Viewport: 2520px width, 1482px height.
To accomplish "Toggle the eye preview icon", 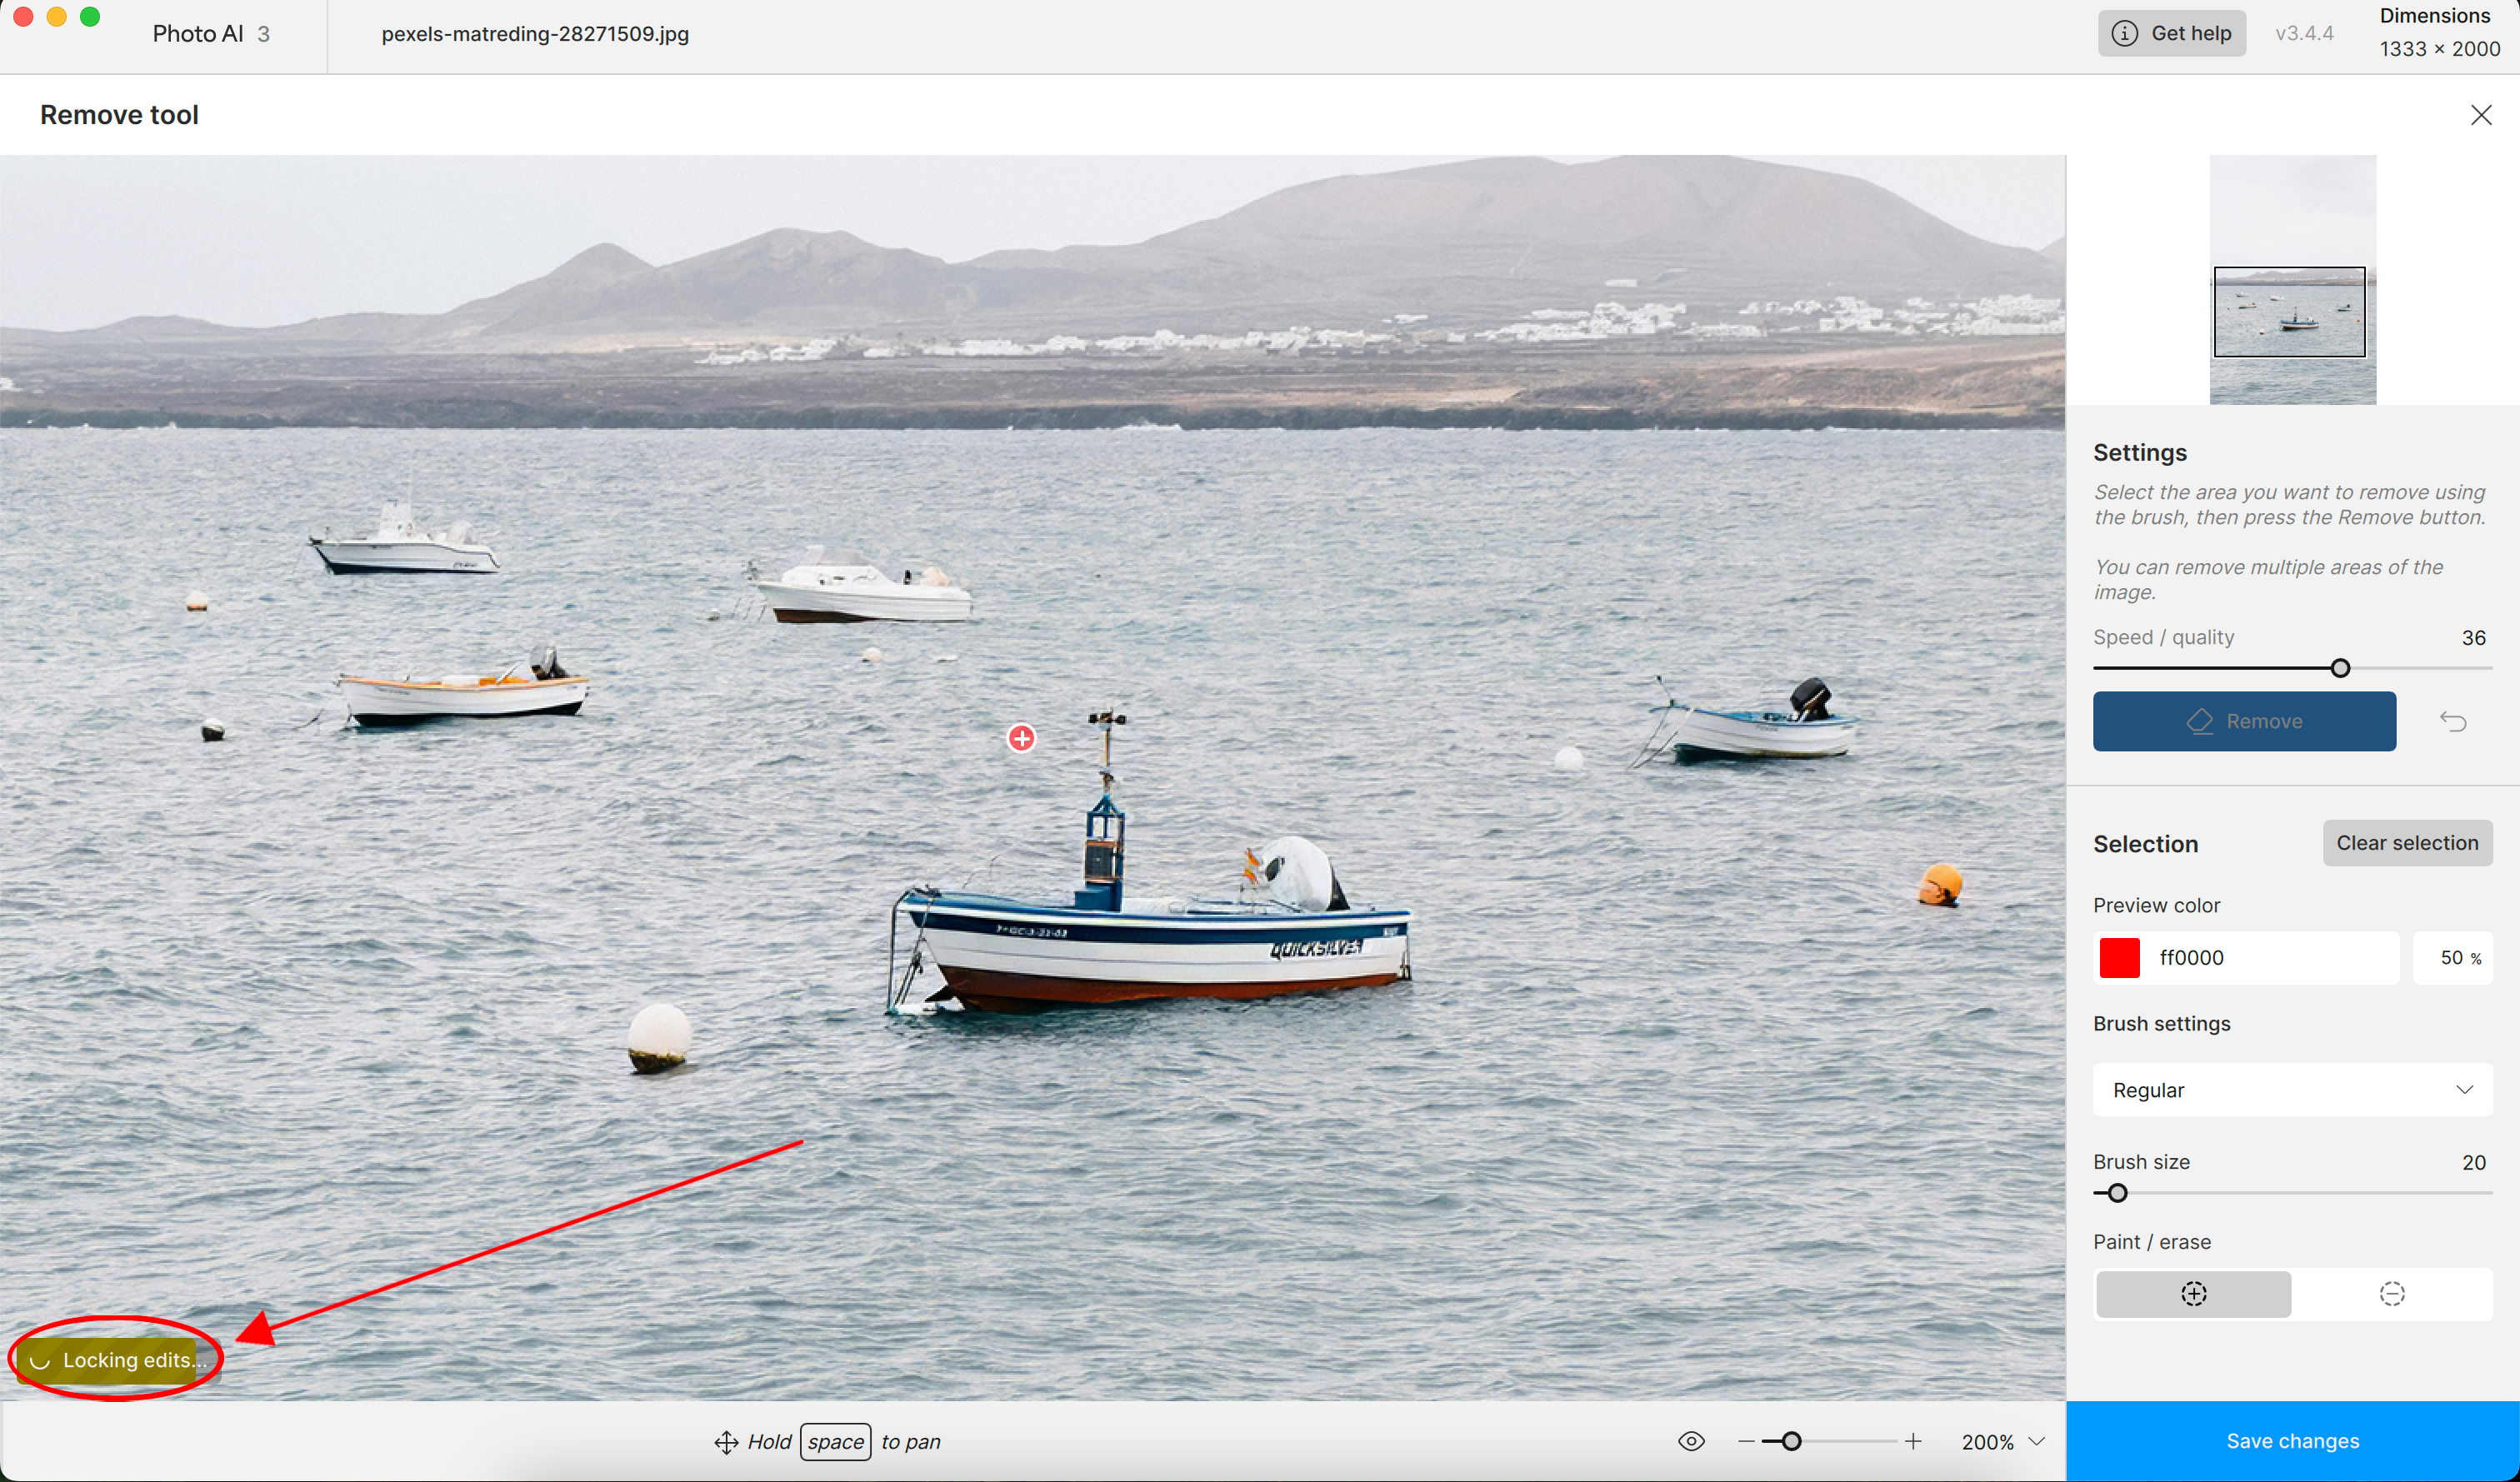I will 1691,1441.
